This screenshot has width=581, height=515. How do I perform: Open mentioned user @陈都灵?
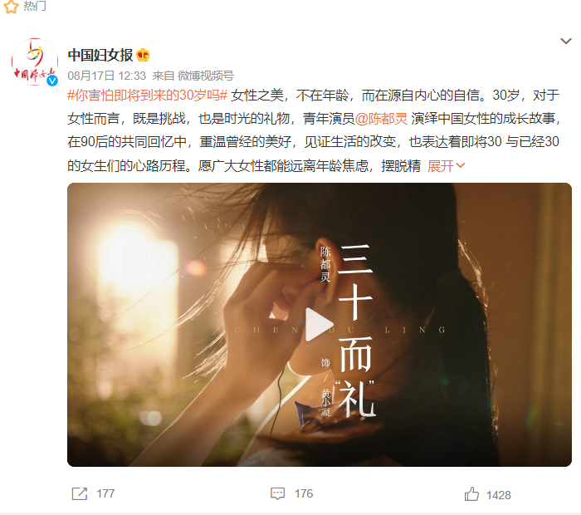coord(381,119)
